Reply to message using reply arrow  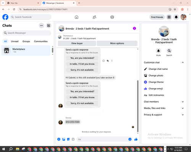point(108,61)
